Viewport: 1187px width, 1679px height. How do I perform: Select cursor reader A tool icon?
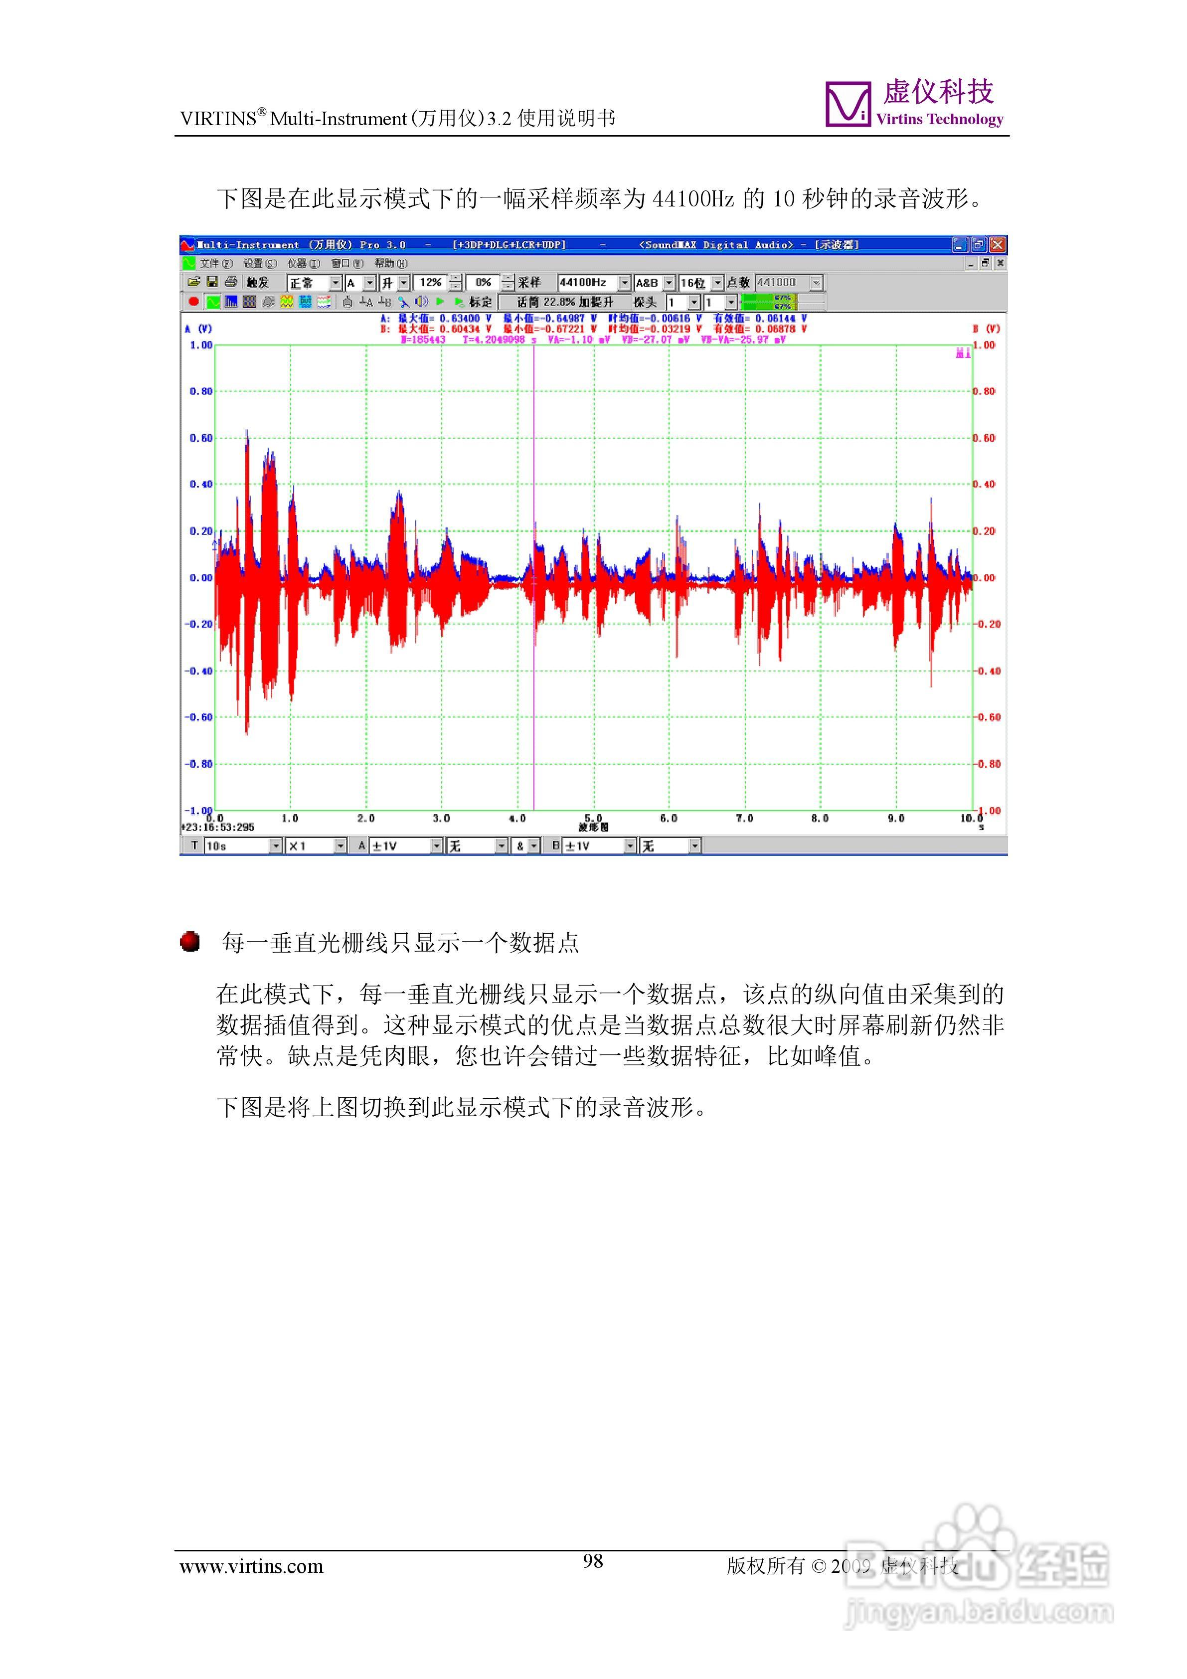pos(366,303)
